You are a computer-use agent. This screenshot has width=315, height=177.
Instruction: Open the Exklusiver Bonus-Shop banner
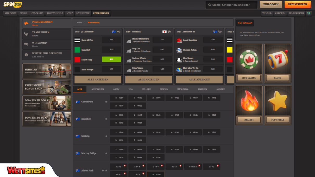pyautogui.click(x=47, y=87)
